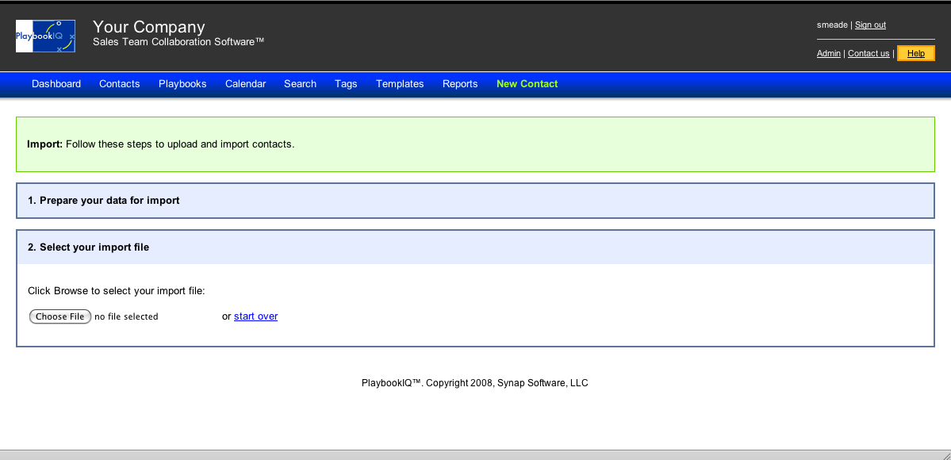View the Reports page
The height and width of the screenshot is (460, 951).
click(x=460, y=84)
